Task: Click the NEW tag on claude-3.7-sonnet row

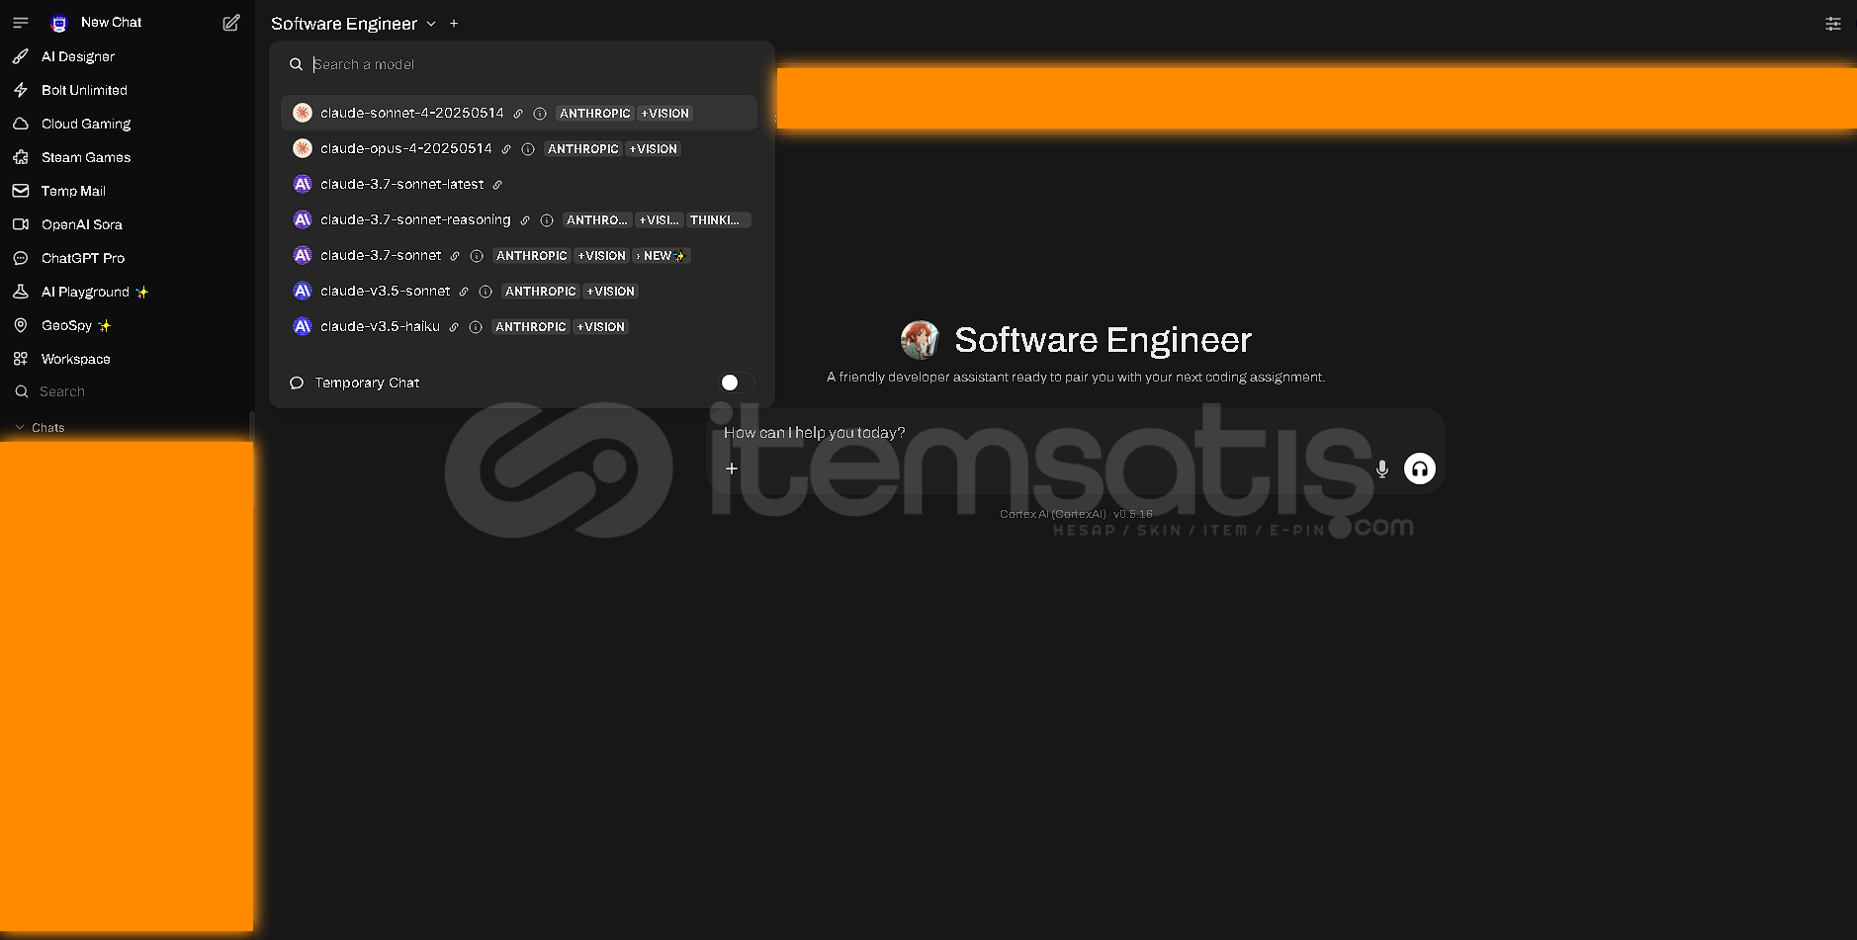Action: pos(662,255)
